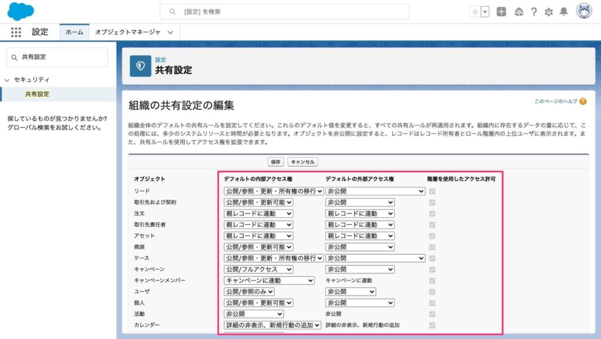Open キャンペーン internal access dropdown
This screenshot has width=601, height=339.
258,269
